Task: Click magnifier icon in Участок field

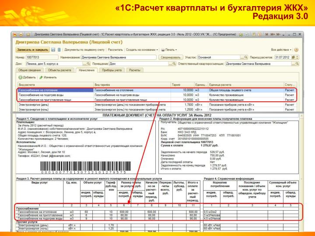Action: point(246,57)
